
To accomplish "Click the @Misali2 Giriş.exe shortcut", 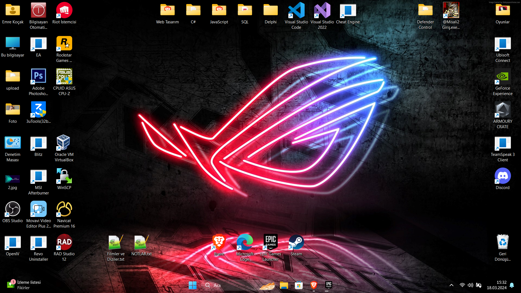I will [451, 16].
